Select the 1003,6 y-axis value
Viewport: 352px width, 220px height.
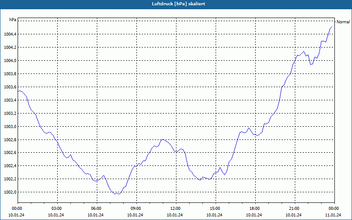pyautogui.click(x=10, y=87)
